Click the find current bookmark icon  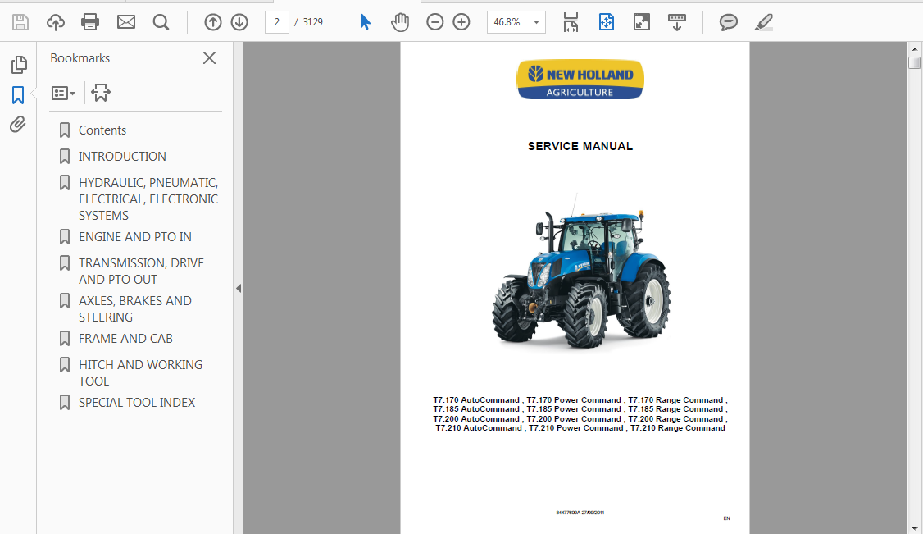pyautogui.click(x=101, y=93)
